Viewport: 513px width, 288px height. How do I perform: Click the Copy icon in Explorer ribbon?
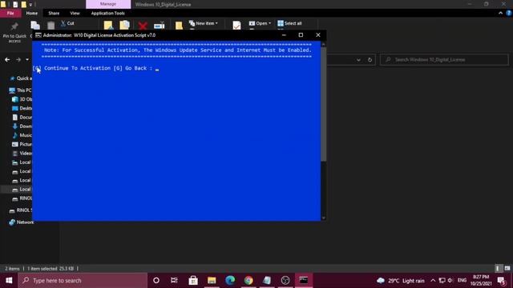(x=35, y=26)
